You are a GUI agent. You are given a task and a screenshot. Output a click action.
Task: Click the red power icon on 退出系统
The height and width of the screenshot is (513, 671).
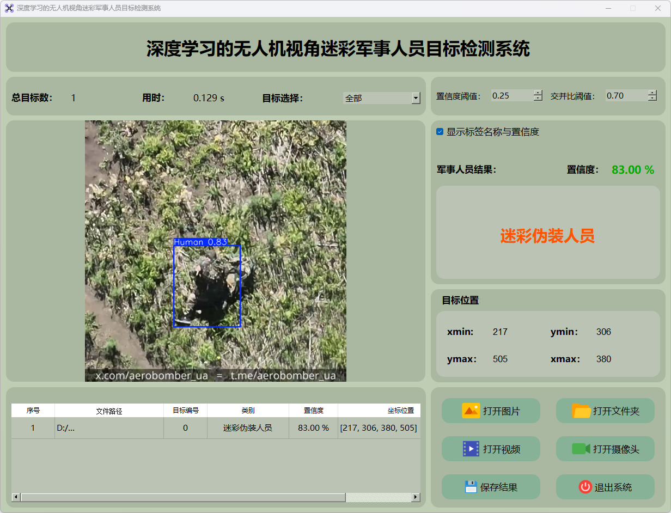click(x=585, y=487)
